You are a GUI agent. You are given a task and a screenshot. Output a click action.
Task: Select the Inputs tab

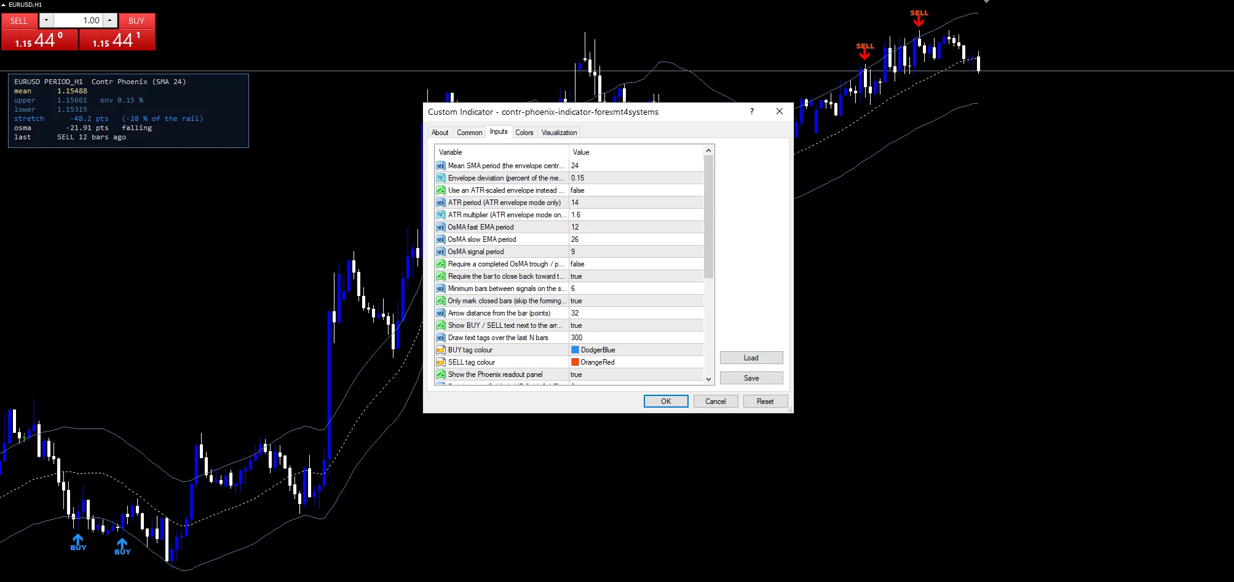pyautogui.click(x=499, y=131)
